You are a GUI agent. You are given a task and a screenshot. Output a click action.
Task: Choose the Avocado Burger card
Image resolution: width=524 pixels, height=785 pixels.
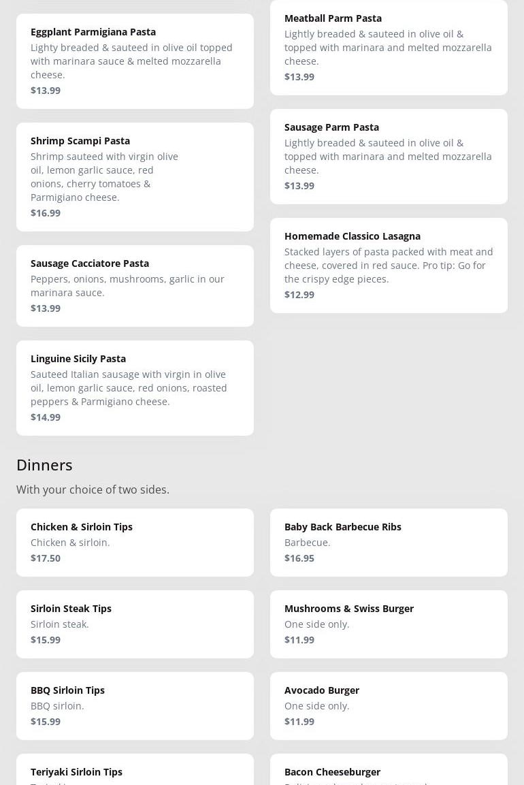389,705
